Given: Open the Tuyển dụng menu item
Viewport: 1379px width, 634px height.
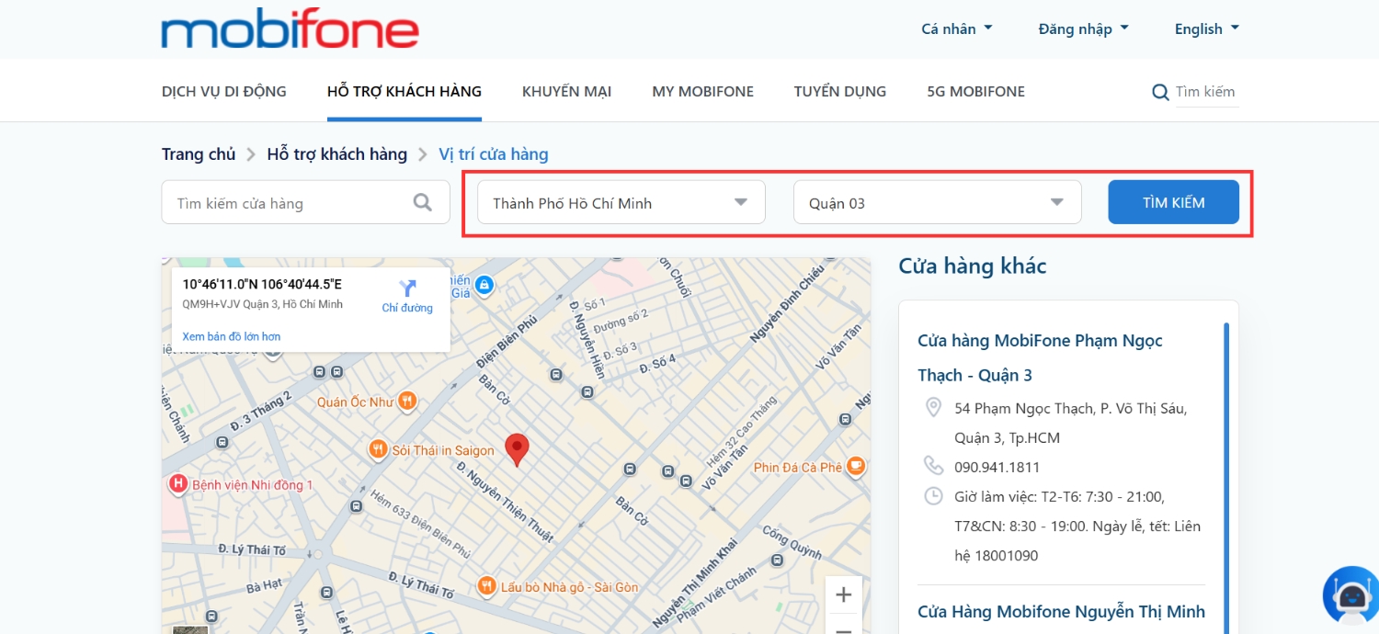Looking at the screenshot, I should pyautogui.click(x=840, y=91).
